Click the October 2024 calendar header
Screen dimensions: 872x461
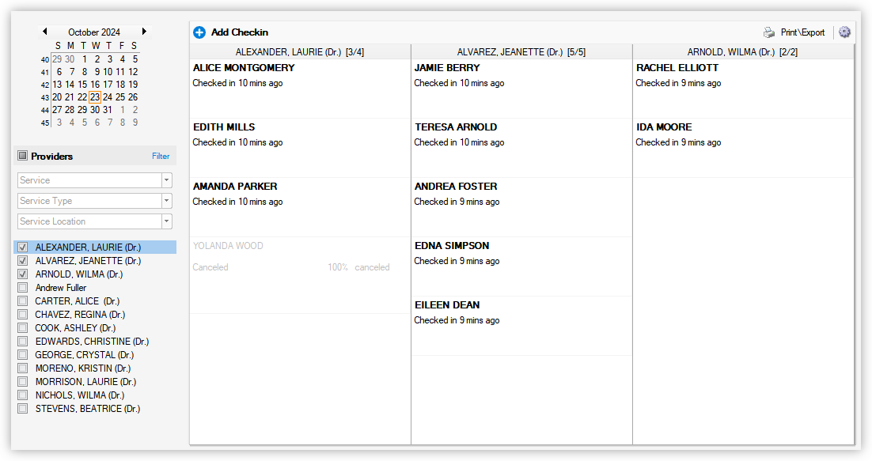94,32
